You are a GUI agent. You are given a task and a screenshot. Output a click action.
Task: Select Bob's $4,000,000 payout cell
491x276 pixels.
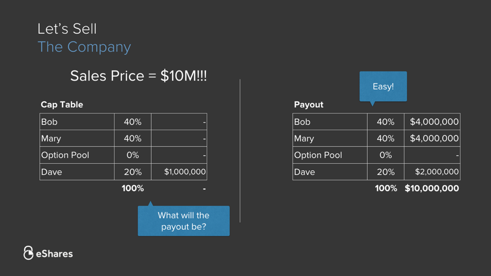pos(432,122)
